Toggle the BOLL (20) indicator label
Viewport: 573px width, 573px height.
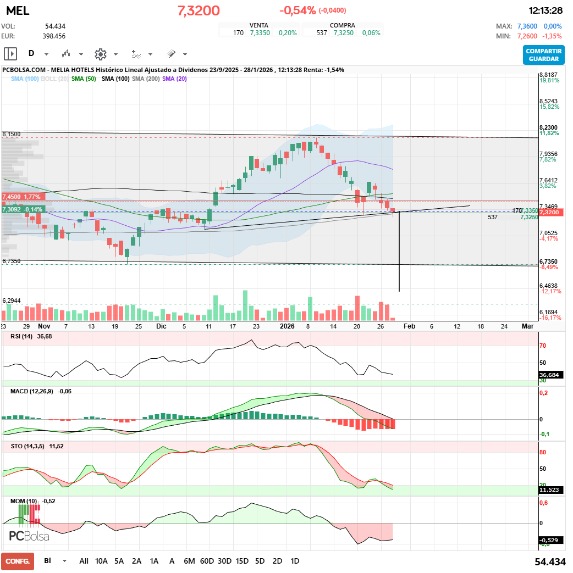tap(55, 79)
